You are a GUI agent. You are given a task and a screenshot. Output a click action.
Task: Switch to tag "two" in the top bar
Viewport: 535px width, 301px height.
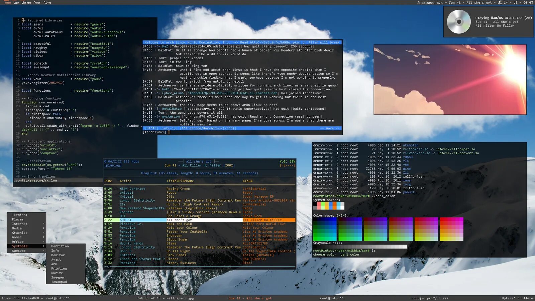click(16, 3)
